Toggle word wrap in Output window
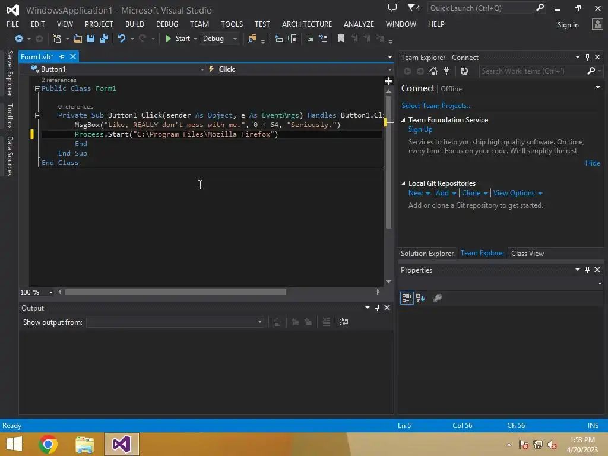The image size is (608, 456). pos(344,322)
